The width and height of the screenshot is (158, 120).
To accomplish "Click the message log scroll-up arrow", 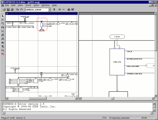I will [154, 104].
